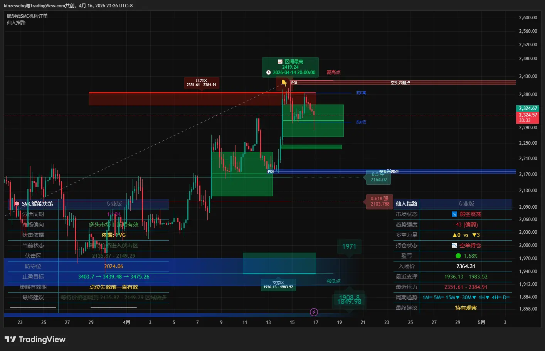Viewport: 545px width, 351px height.
Task: Click the 点位失效前一直有效 validity text
Action: pos(114,287)
